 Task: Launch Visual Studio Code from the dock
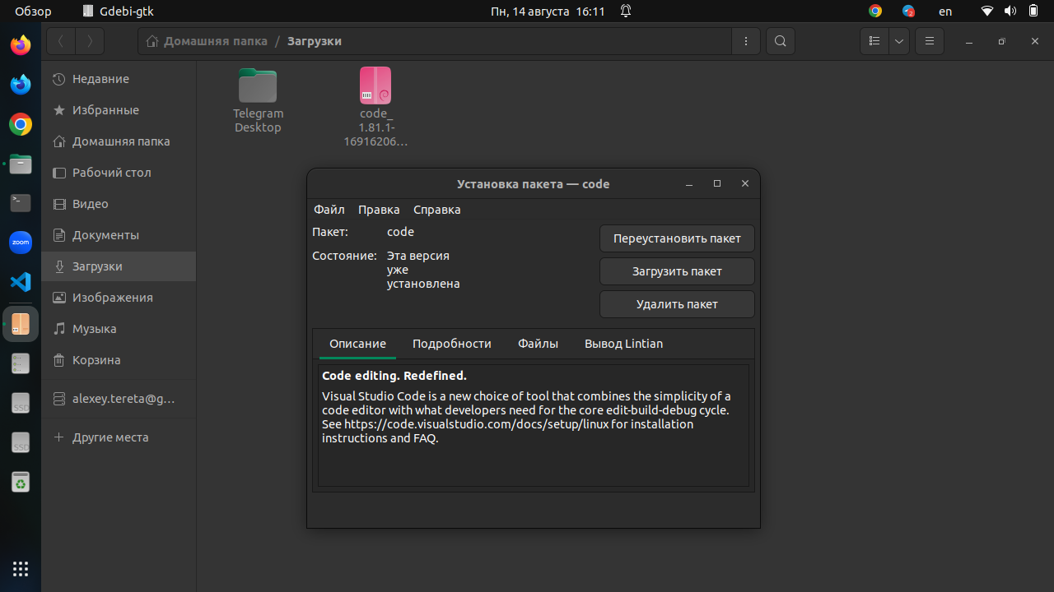coord(21,282)
